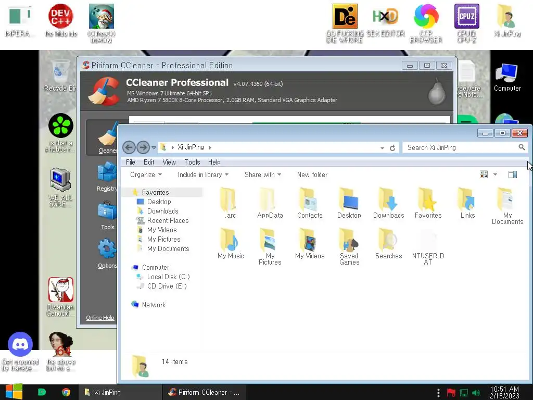The image size is (533, 400).
Task: Open the Edit menu
Action: 149,162
